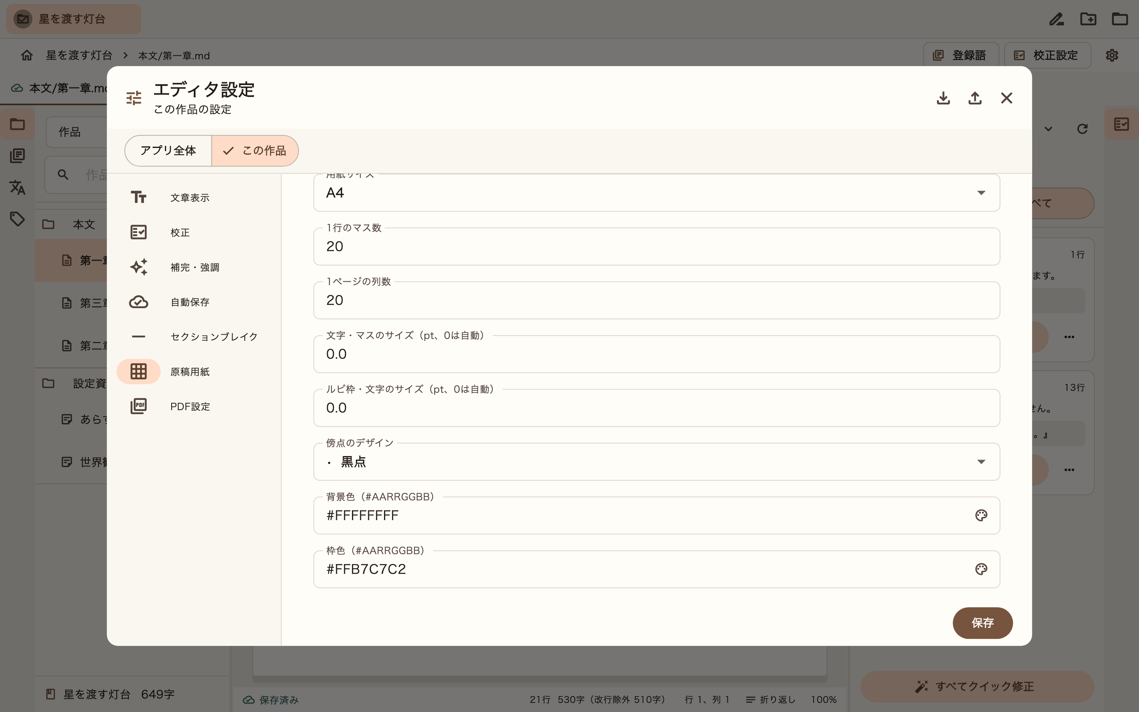Screen dimensions: 1139x712
Task: Click the book icon beside 星を渡す灯台 649字
Action: pyautogui.click(x=51, y=694)
